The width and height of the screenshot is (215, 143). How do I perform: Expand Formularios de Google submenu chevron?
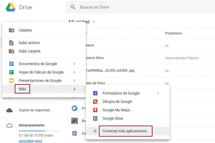158,93
